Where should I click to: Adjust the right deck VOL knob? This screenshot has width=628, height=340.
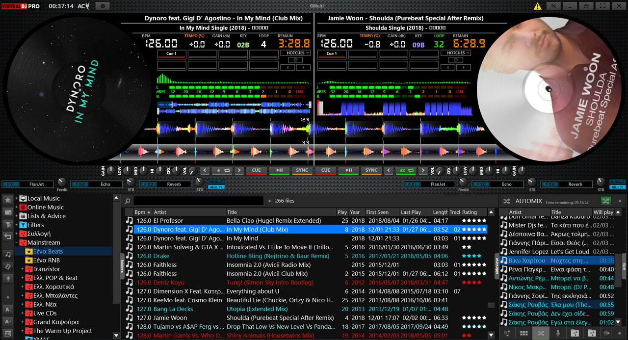tap(440, 171)
